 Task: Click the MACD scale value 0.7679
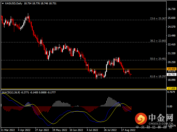171,92
